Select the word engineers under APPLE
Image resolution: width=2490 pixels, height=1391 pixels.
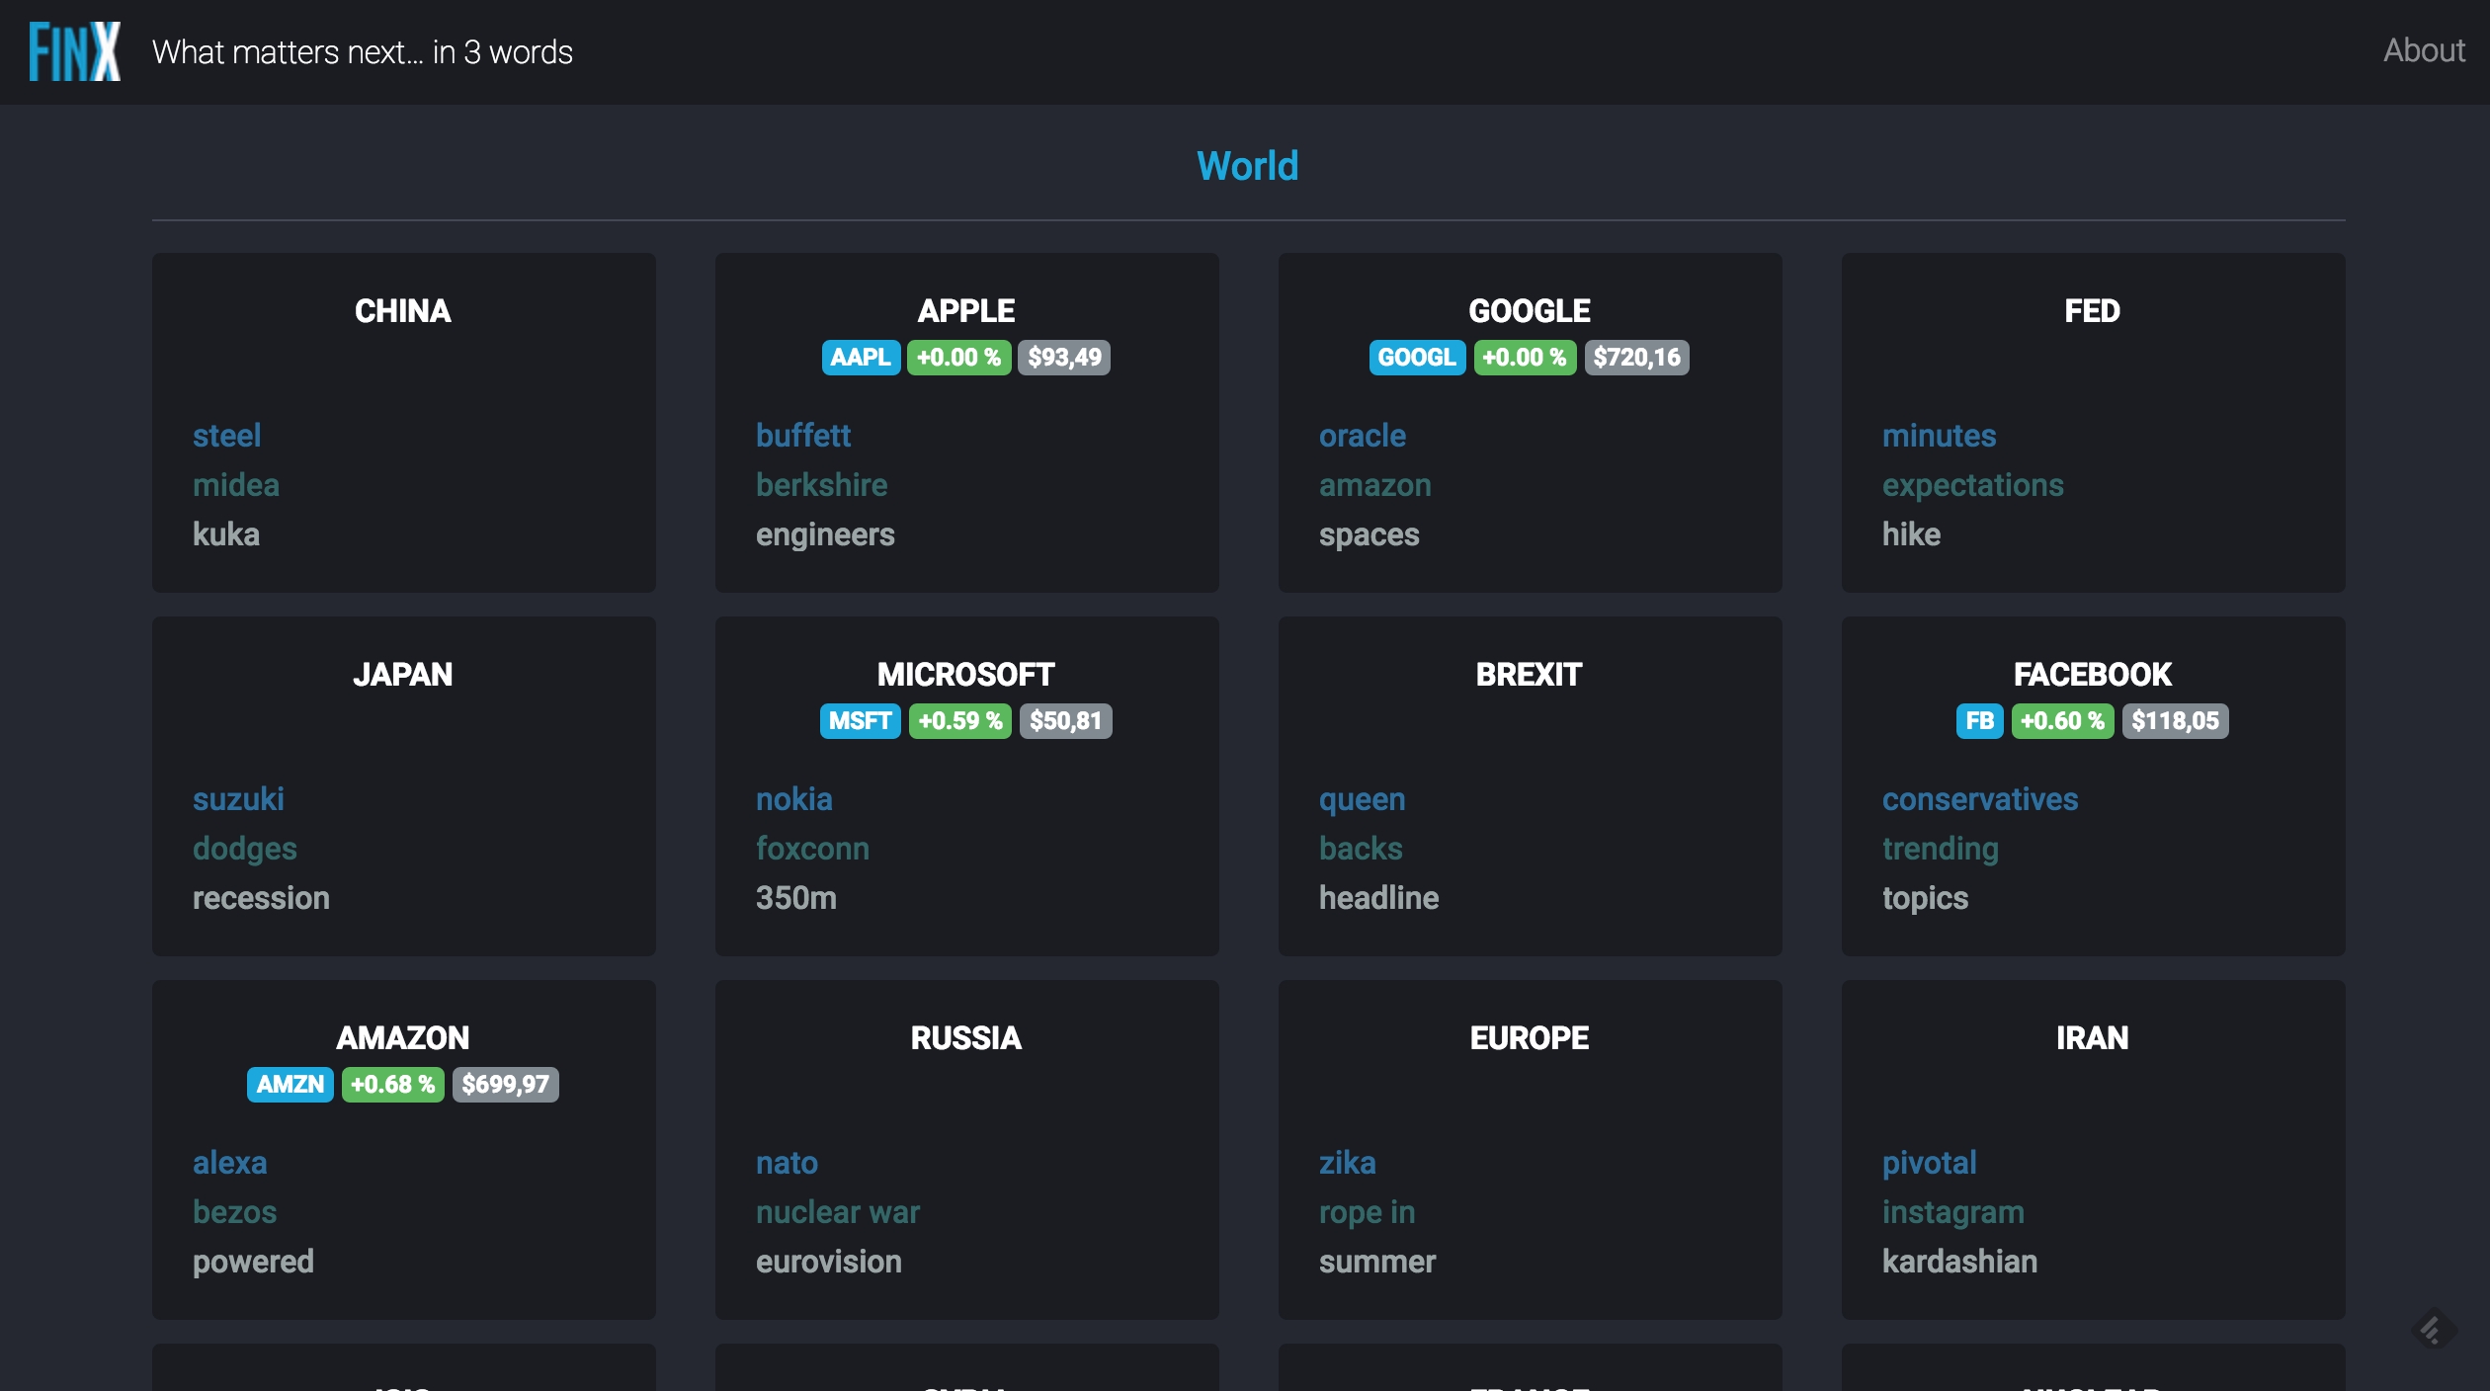825,534
